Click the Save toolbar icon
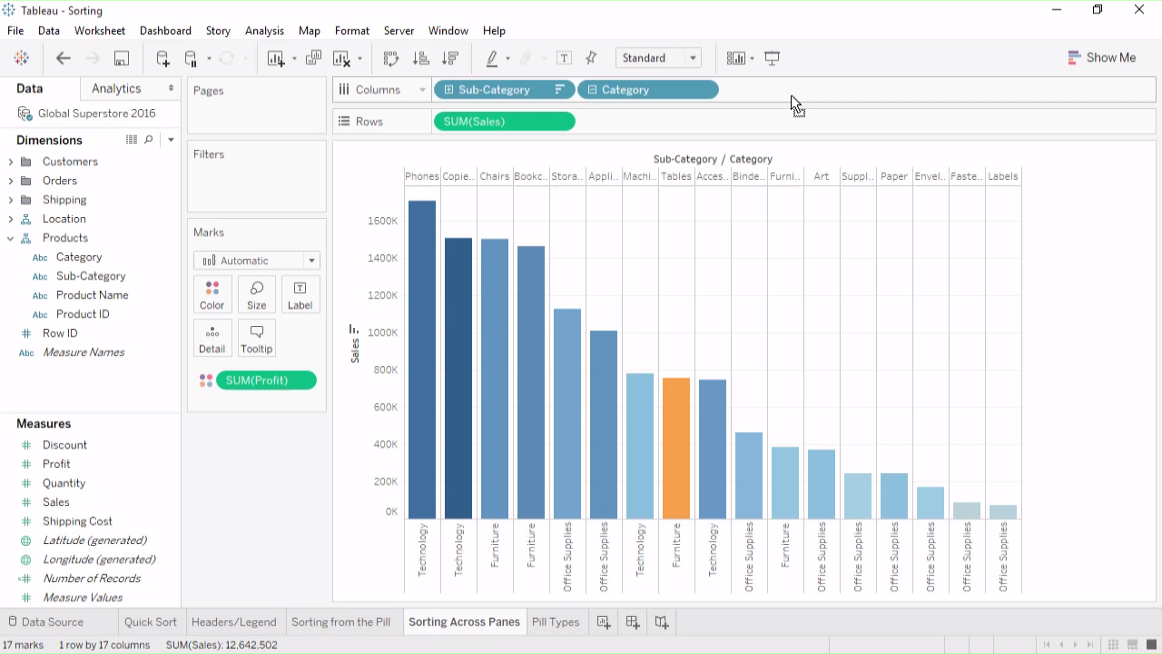 (121, 58)
